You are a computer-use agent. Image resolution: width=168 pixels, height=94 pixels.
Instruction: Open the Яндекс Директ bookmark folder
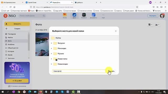pos(128,11)
